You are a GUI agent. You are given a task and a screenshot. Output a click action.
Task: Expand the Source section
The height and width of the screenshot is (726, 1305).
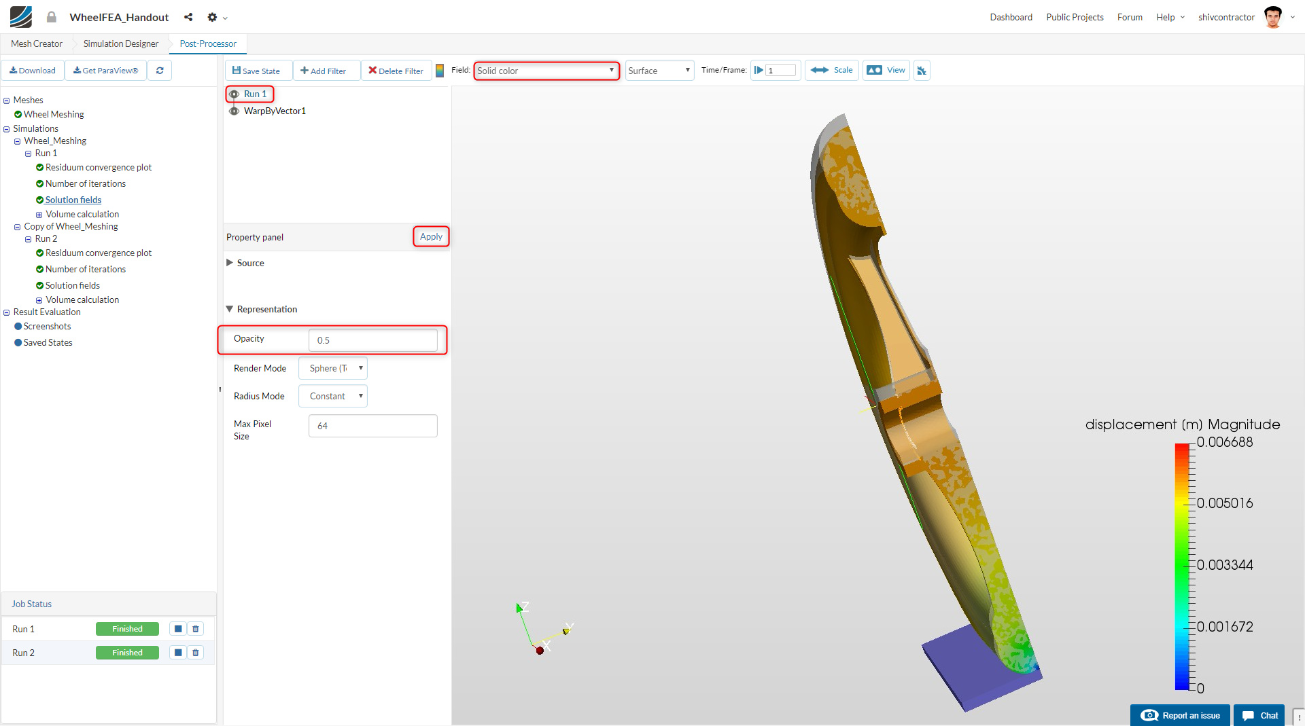230,263
